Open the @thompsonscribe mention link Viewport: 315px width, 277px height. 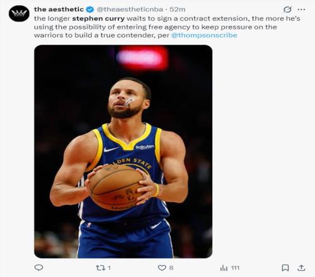[x=204, y=35]
